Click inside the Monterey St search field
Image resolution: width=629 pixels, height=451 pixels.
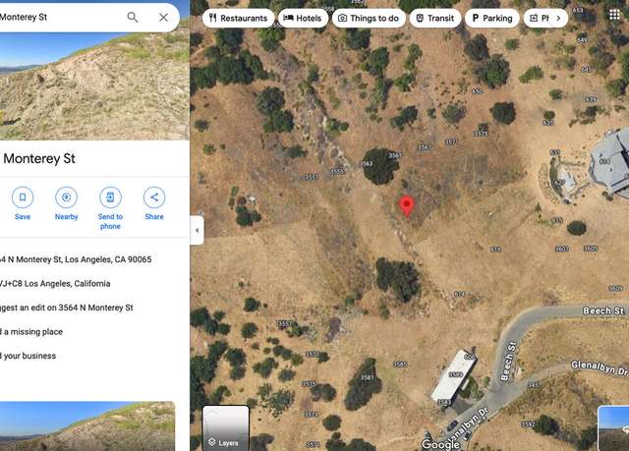[60, 18]
